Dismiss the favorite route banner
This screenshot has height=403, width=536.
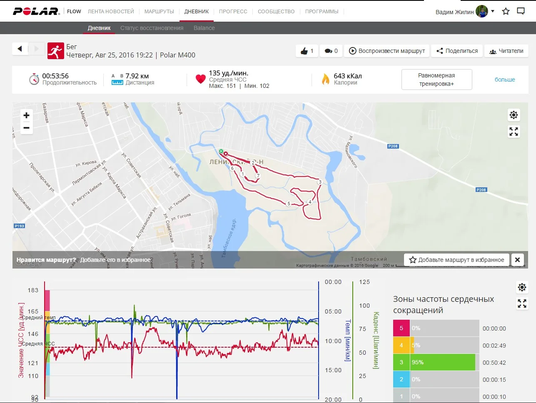pos(517,260)
